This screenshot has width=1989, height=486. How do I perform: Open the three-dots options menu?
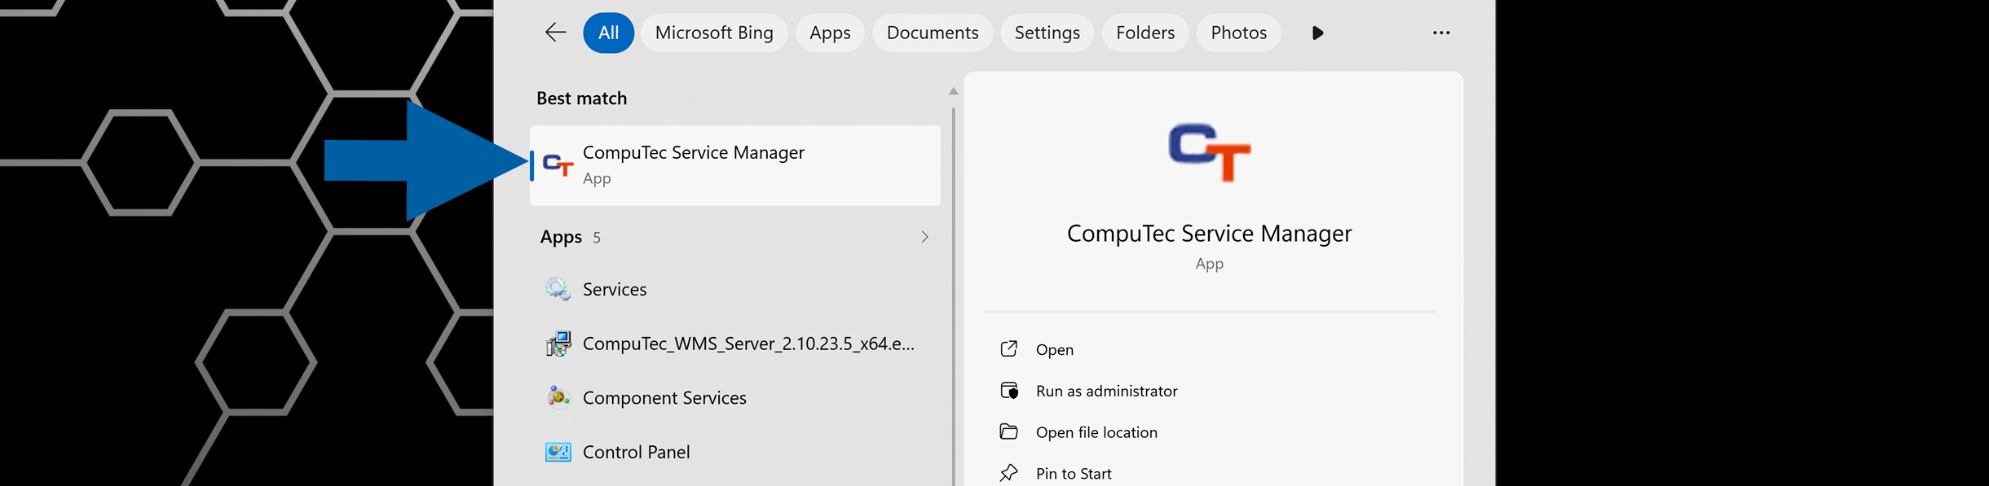coord(1441,33)
